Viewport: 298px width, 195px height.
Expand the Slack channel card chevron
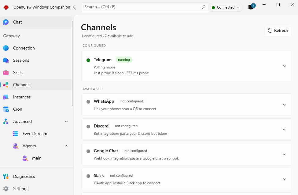coord(284,179)
